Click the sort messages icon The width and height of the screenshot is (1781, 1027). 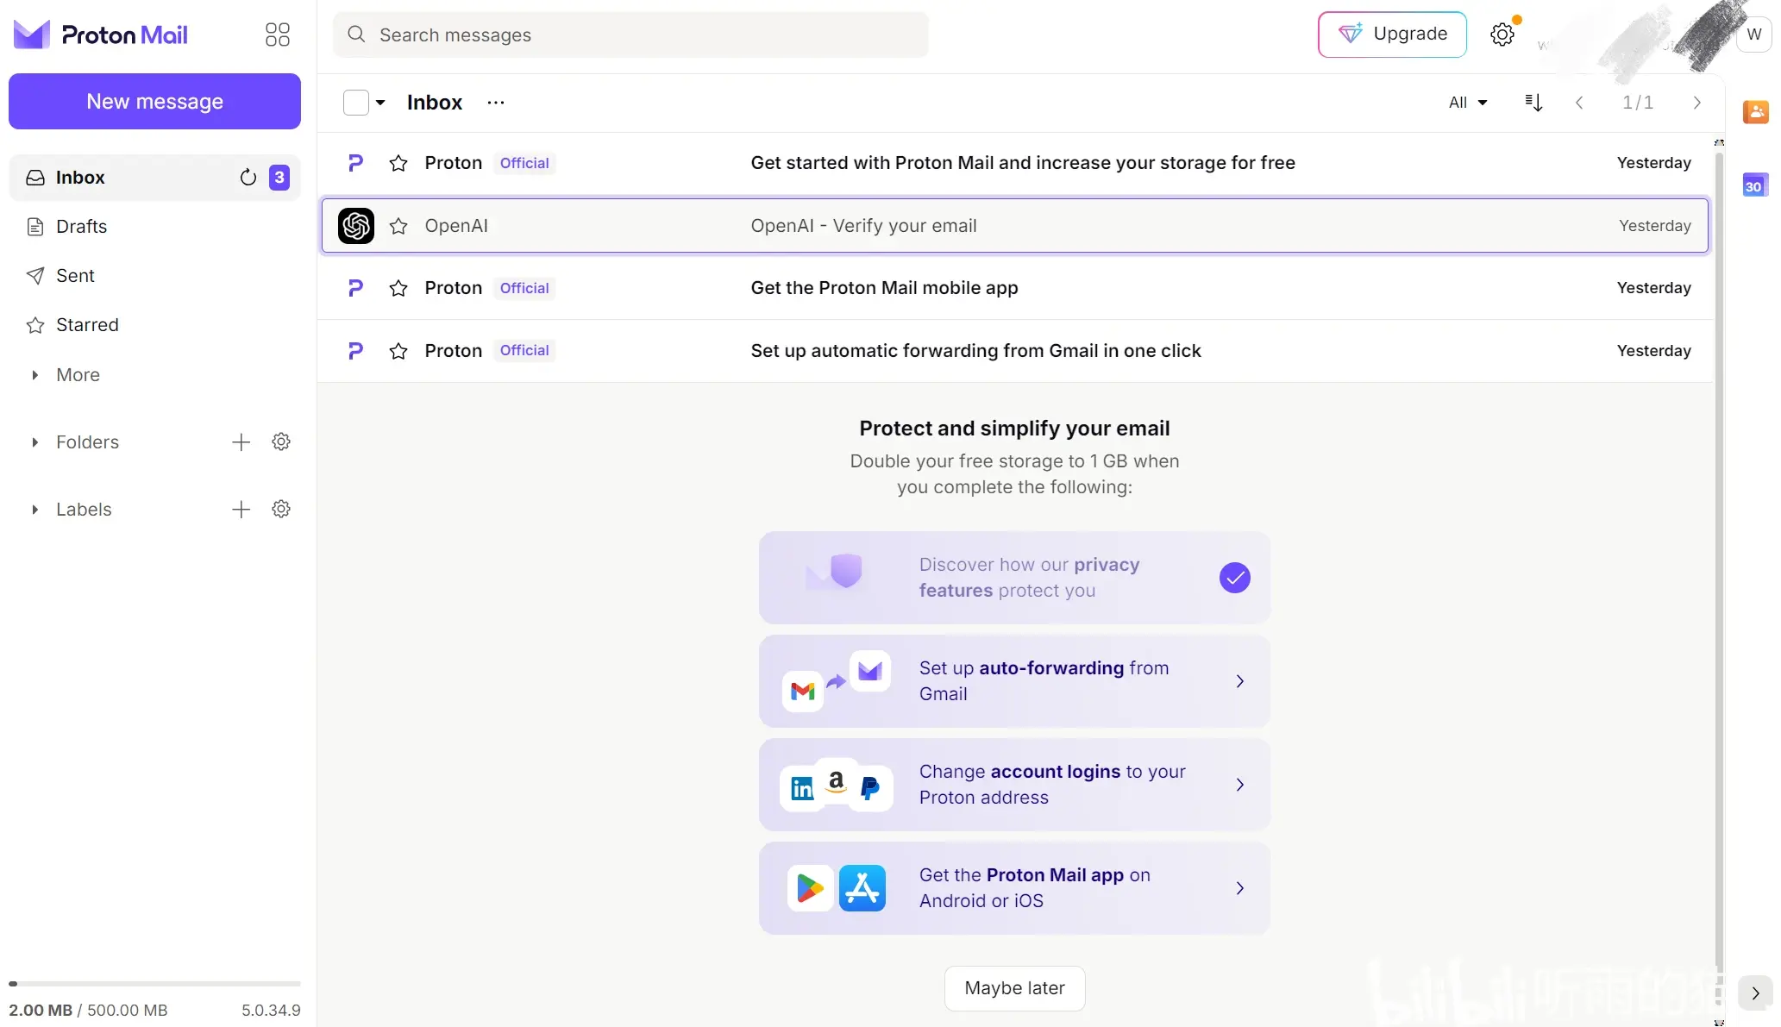click(x=1533, y=103)
